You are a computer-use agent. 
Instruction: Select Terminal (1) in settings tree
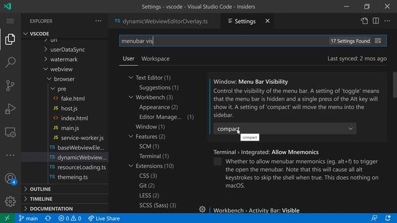pyautogui.click(x=154, y=156)
